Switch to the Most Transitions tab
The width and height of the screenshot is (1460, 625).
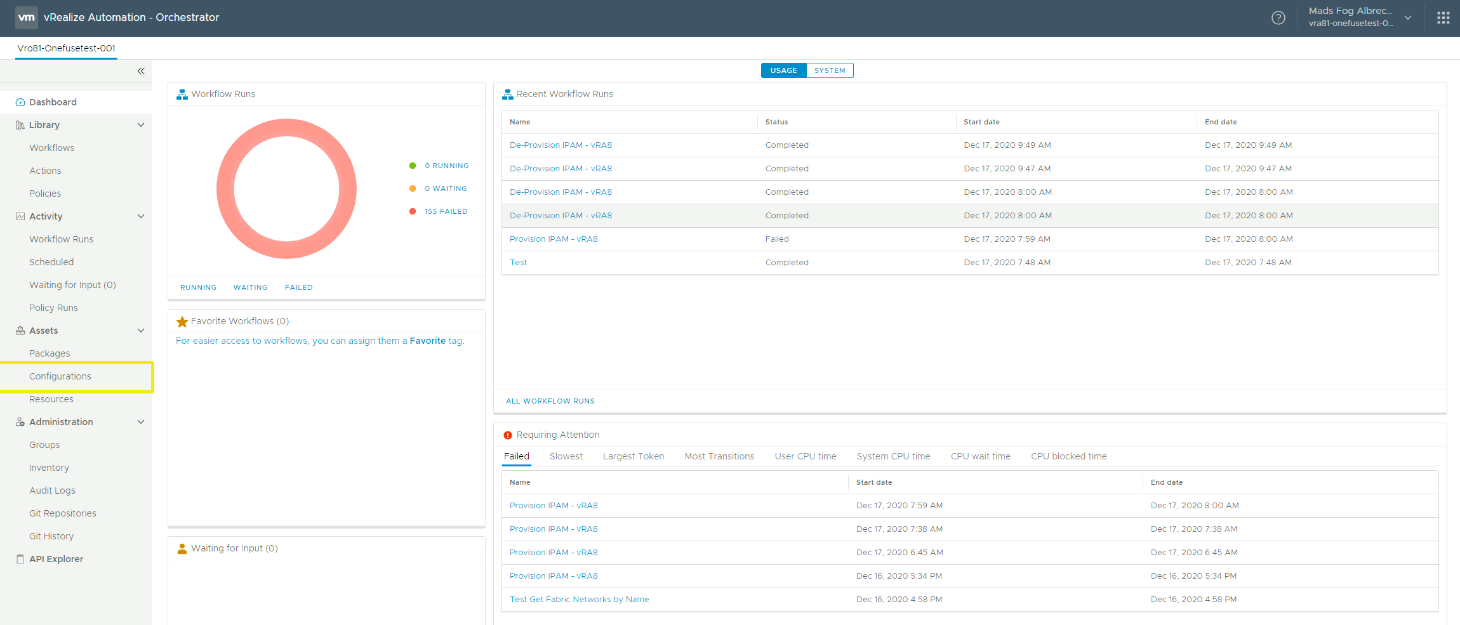(x=719, y=456)
